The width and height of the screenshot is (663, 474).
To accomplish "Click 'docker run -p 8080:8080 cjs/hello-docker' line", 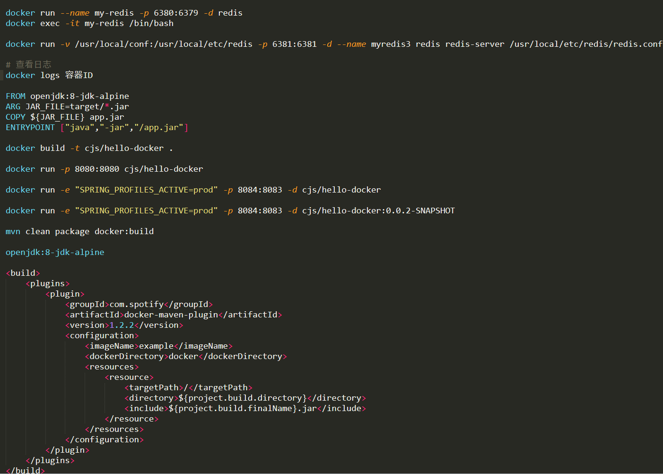I will [x=105, y=169].
